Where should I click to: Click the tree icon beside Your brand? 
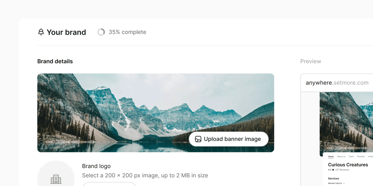(41, 32)
